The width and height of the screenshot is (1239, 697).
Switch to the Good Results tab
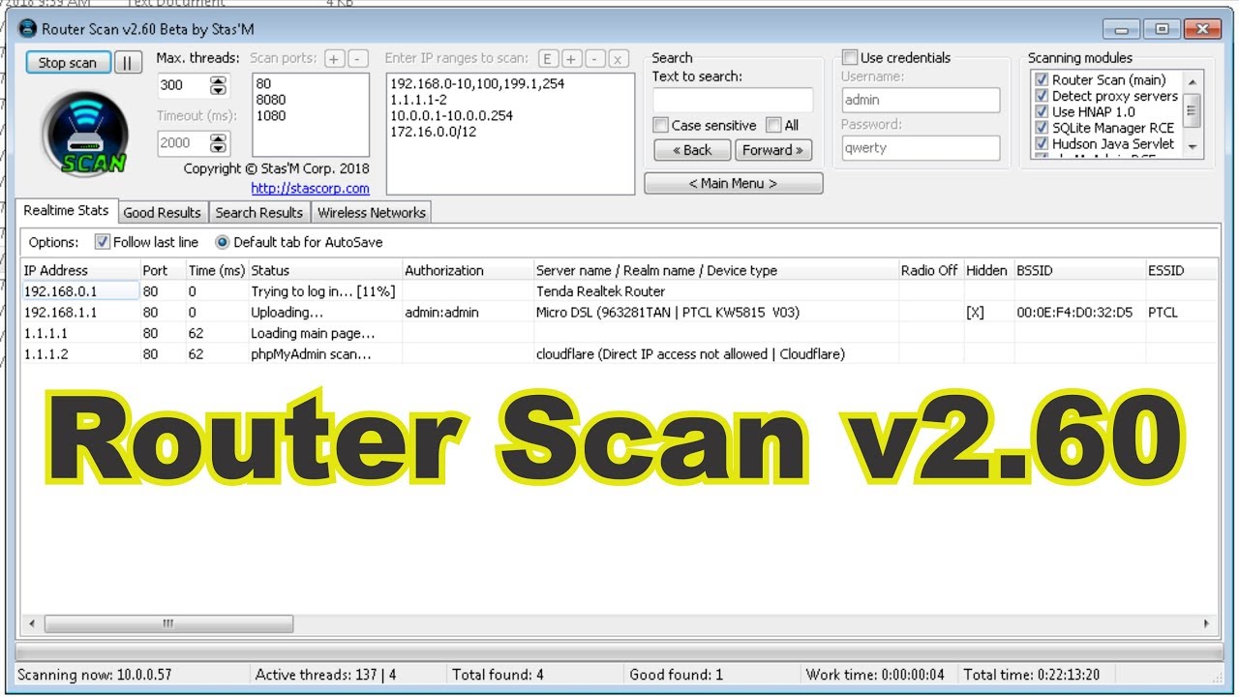[162, 212]
